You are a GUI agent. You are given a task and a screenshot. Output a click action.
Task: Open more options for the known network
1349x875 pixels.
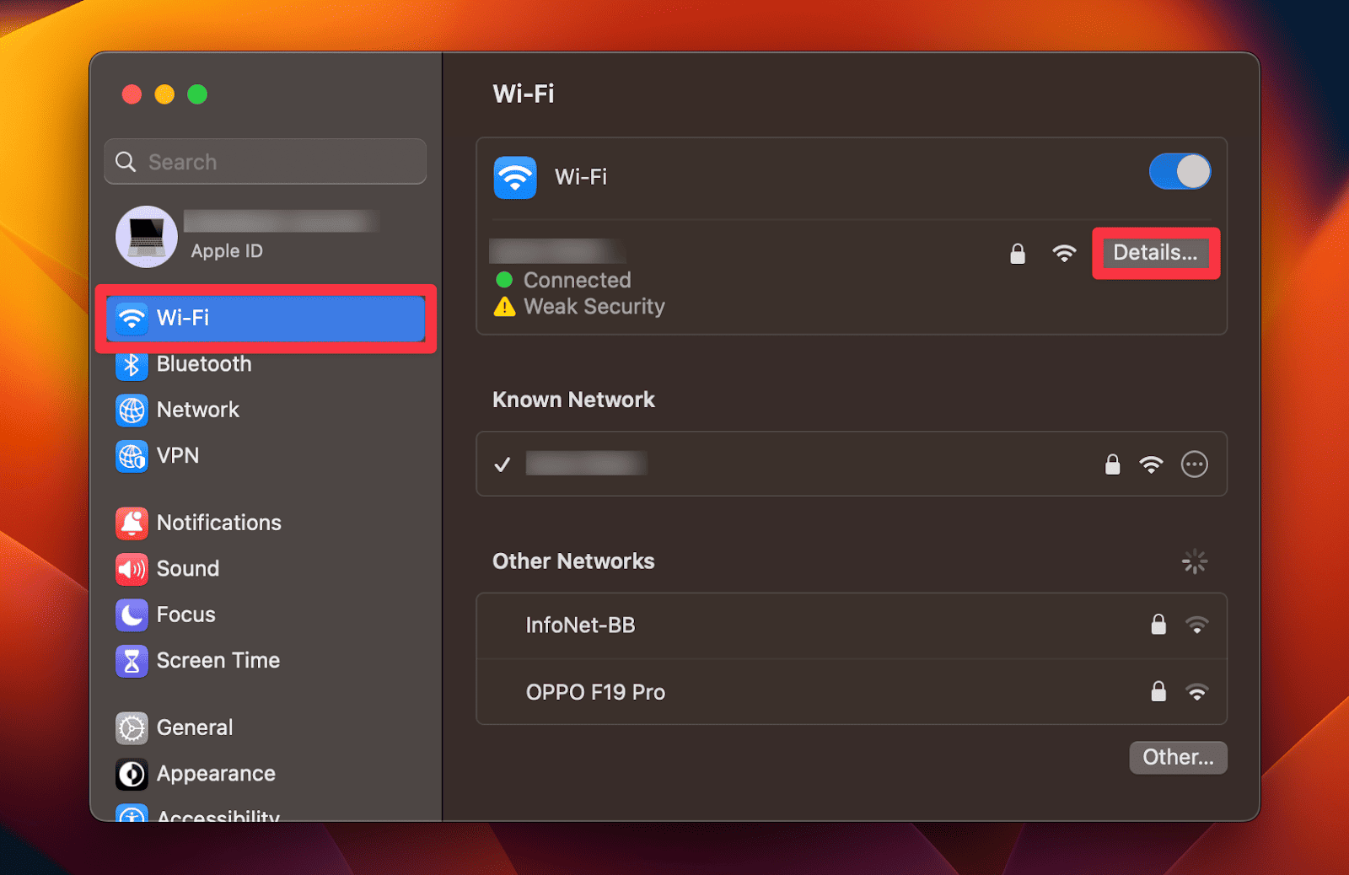pyautogui.click(x=1195, y=464)
